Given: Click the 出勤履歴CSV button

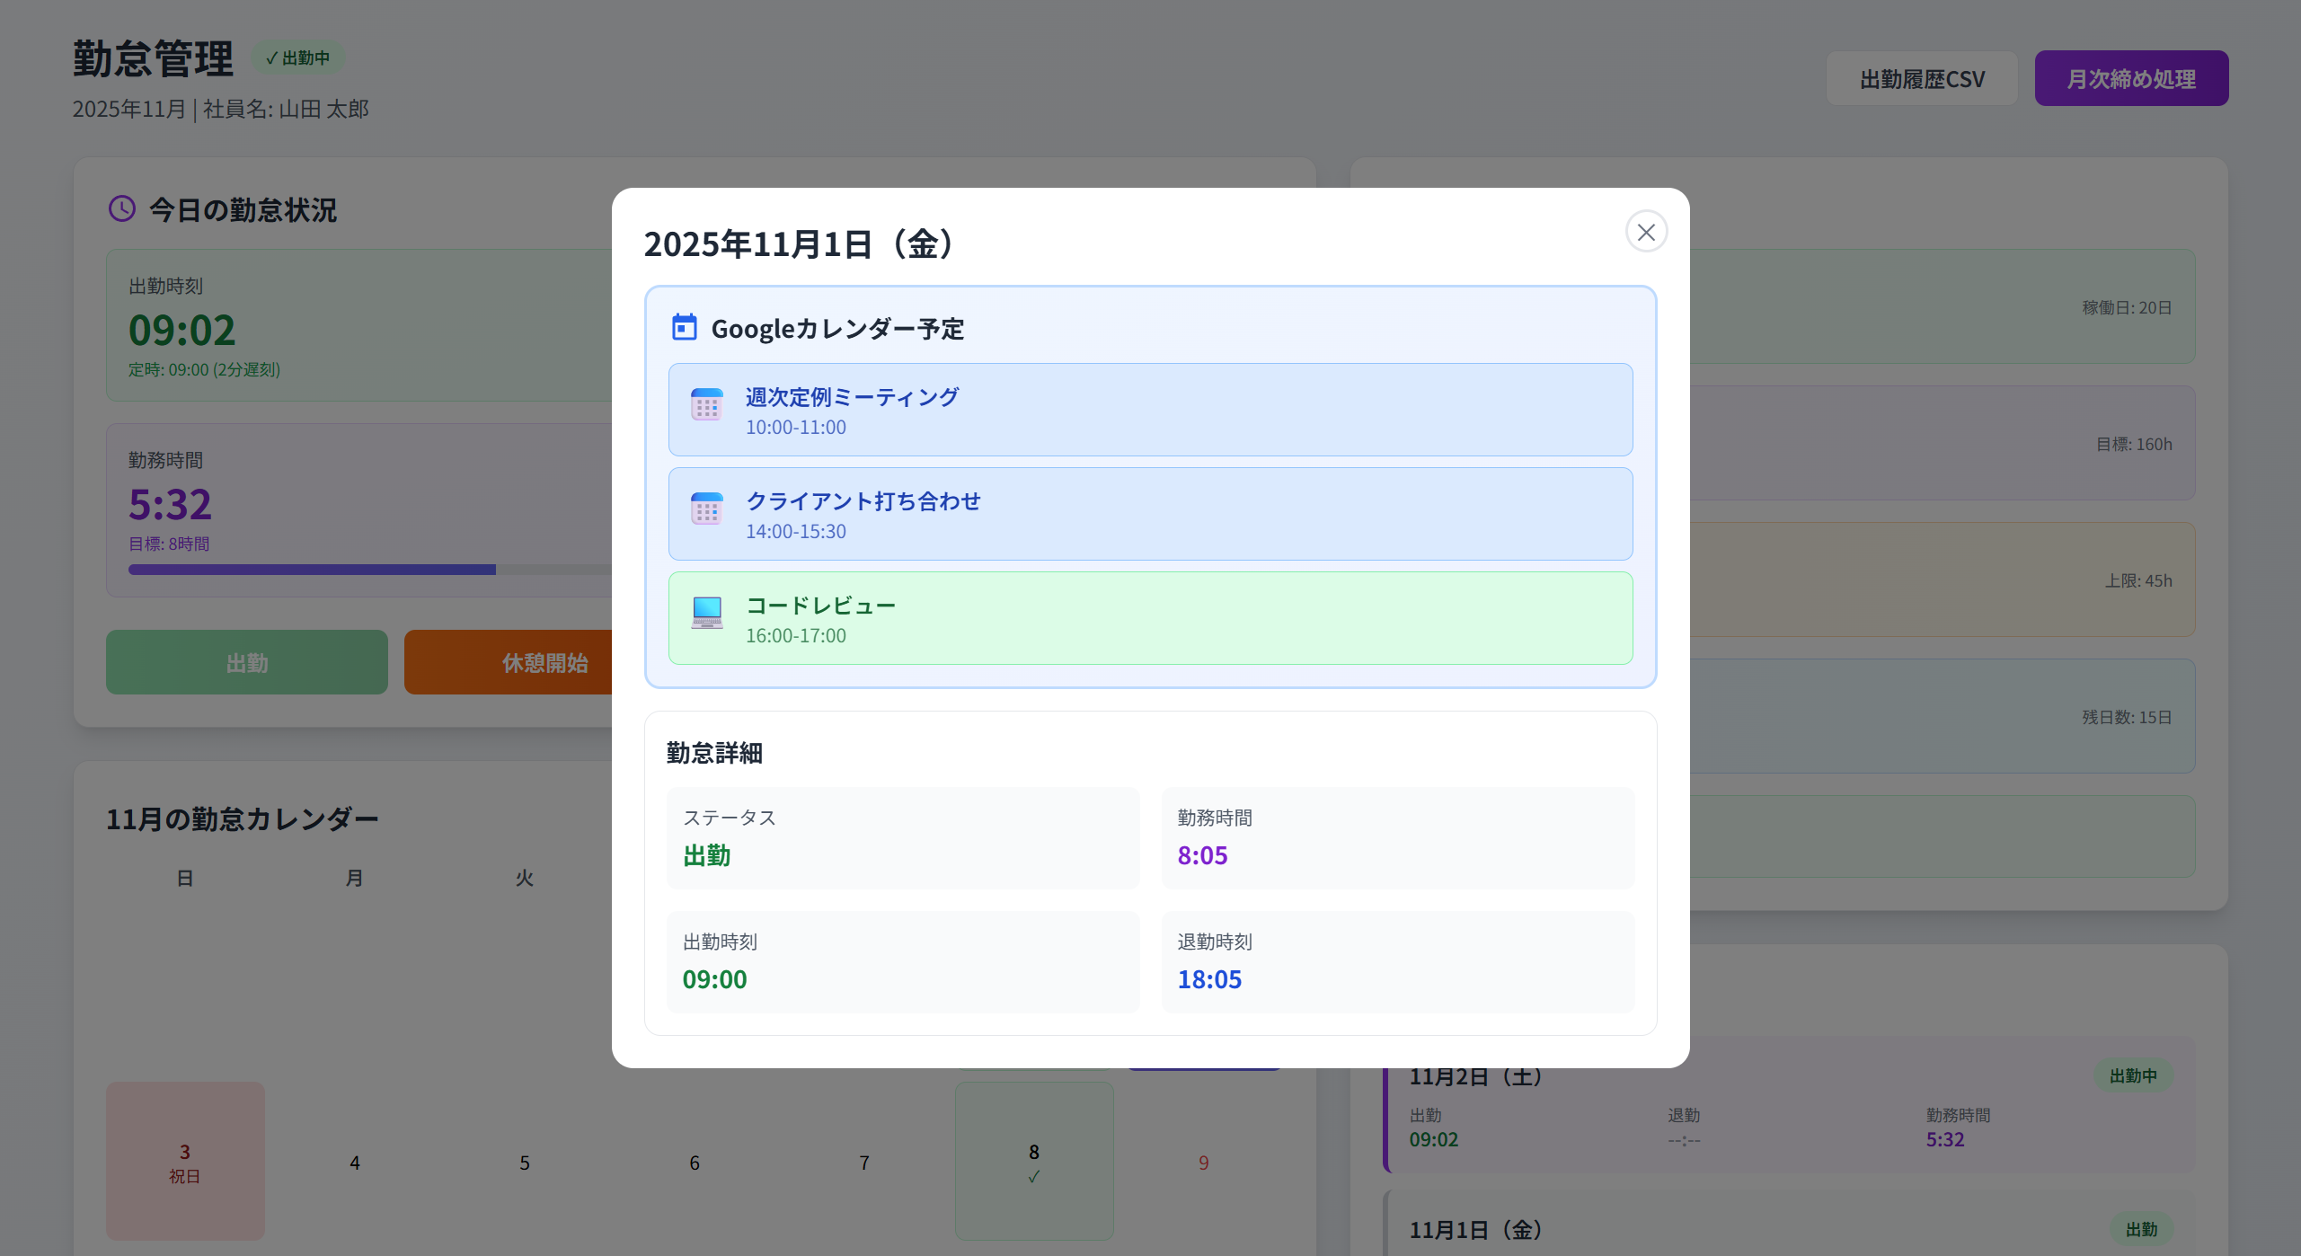Looking at the screenshot, I should coord(1922,77).
